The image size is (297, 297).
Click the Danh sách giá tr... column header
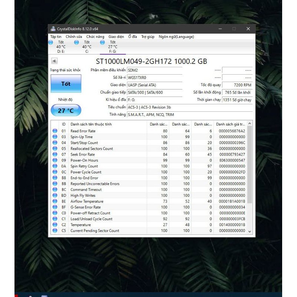(231, 124)
